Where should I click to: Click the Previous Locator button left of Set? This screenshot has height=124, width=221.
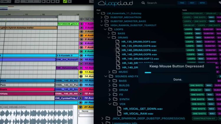(81, 19)
